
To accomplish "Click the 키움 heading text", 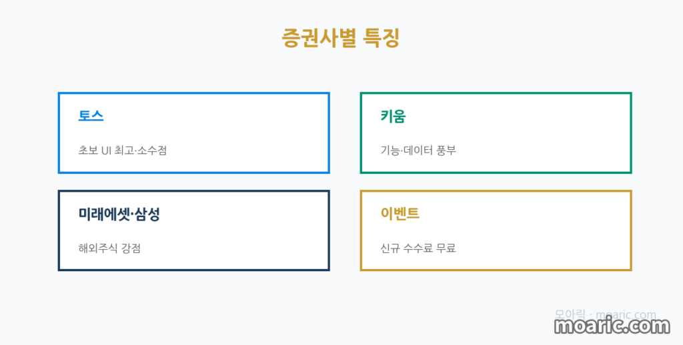I will (393, 116).
